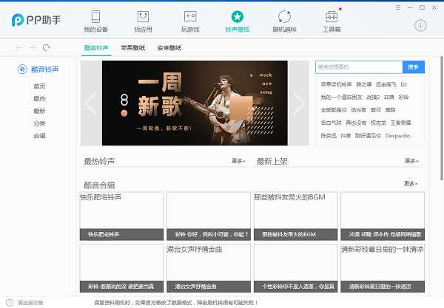The width and height of the screenshot is (444, 308).
Task: Switch to the 安卓壁纸 tab
Action: tap(169, 48)
